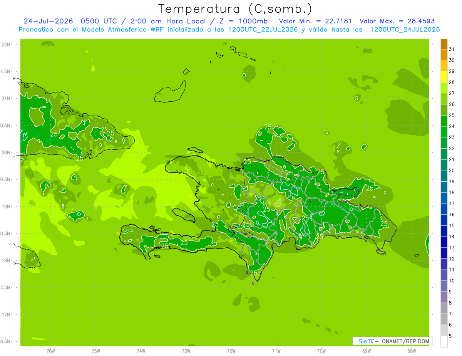Viewport: 462px width, 356px height.
Task: Pick the blue colorbar band between 15 and 16
Action: (x=444, y=220)
